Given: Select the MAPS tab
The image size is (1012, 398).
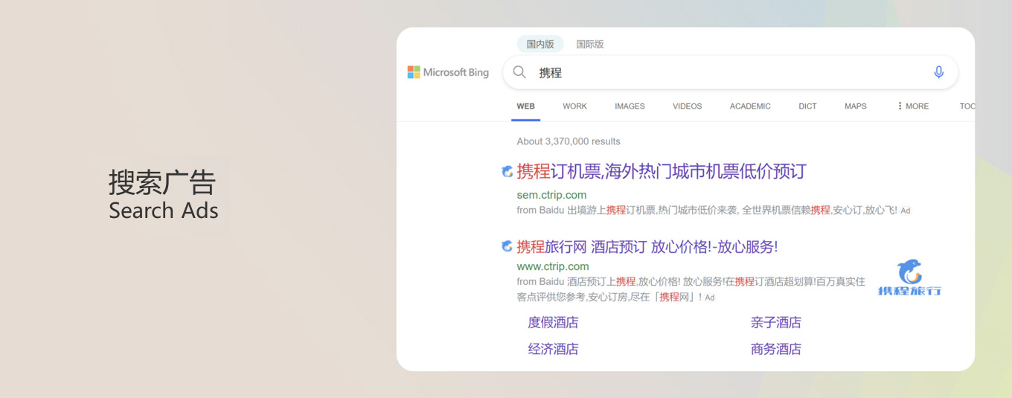Looking at the screenshot, I should coord(855,106).
